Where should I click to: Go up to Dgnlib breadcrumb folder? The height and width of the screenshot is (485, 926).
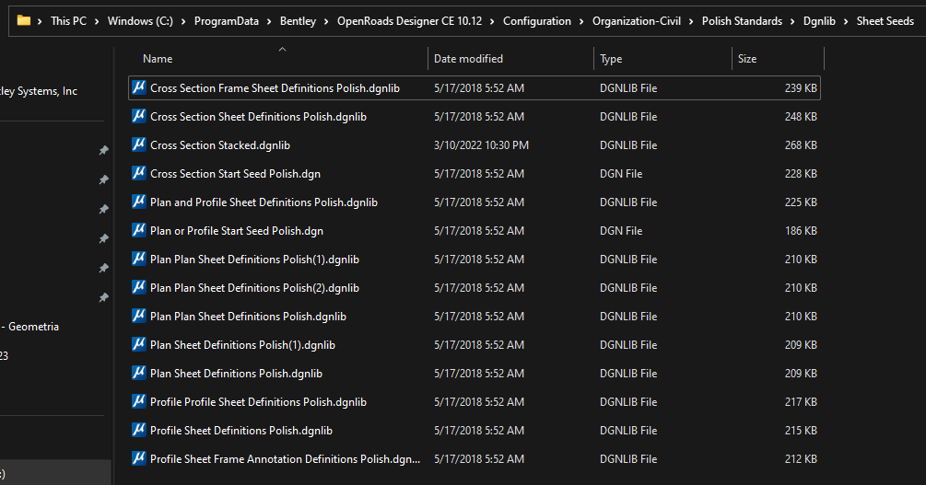click(819, 20)
